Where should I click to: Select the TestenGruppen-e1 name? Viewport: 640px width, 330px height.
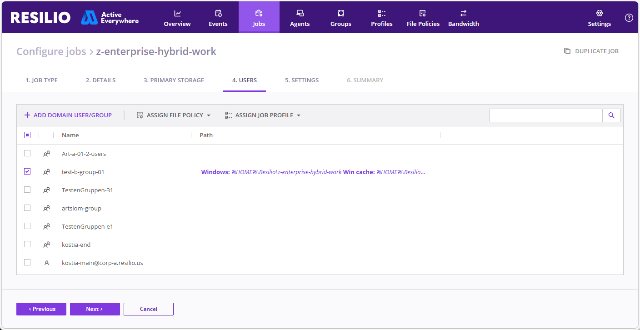87,227
